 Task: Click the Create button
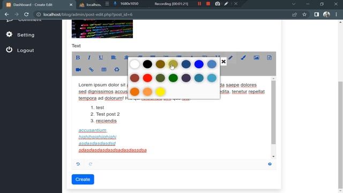coord(83,179)
